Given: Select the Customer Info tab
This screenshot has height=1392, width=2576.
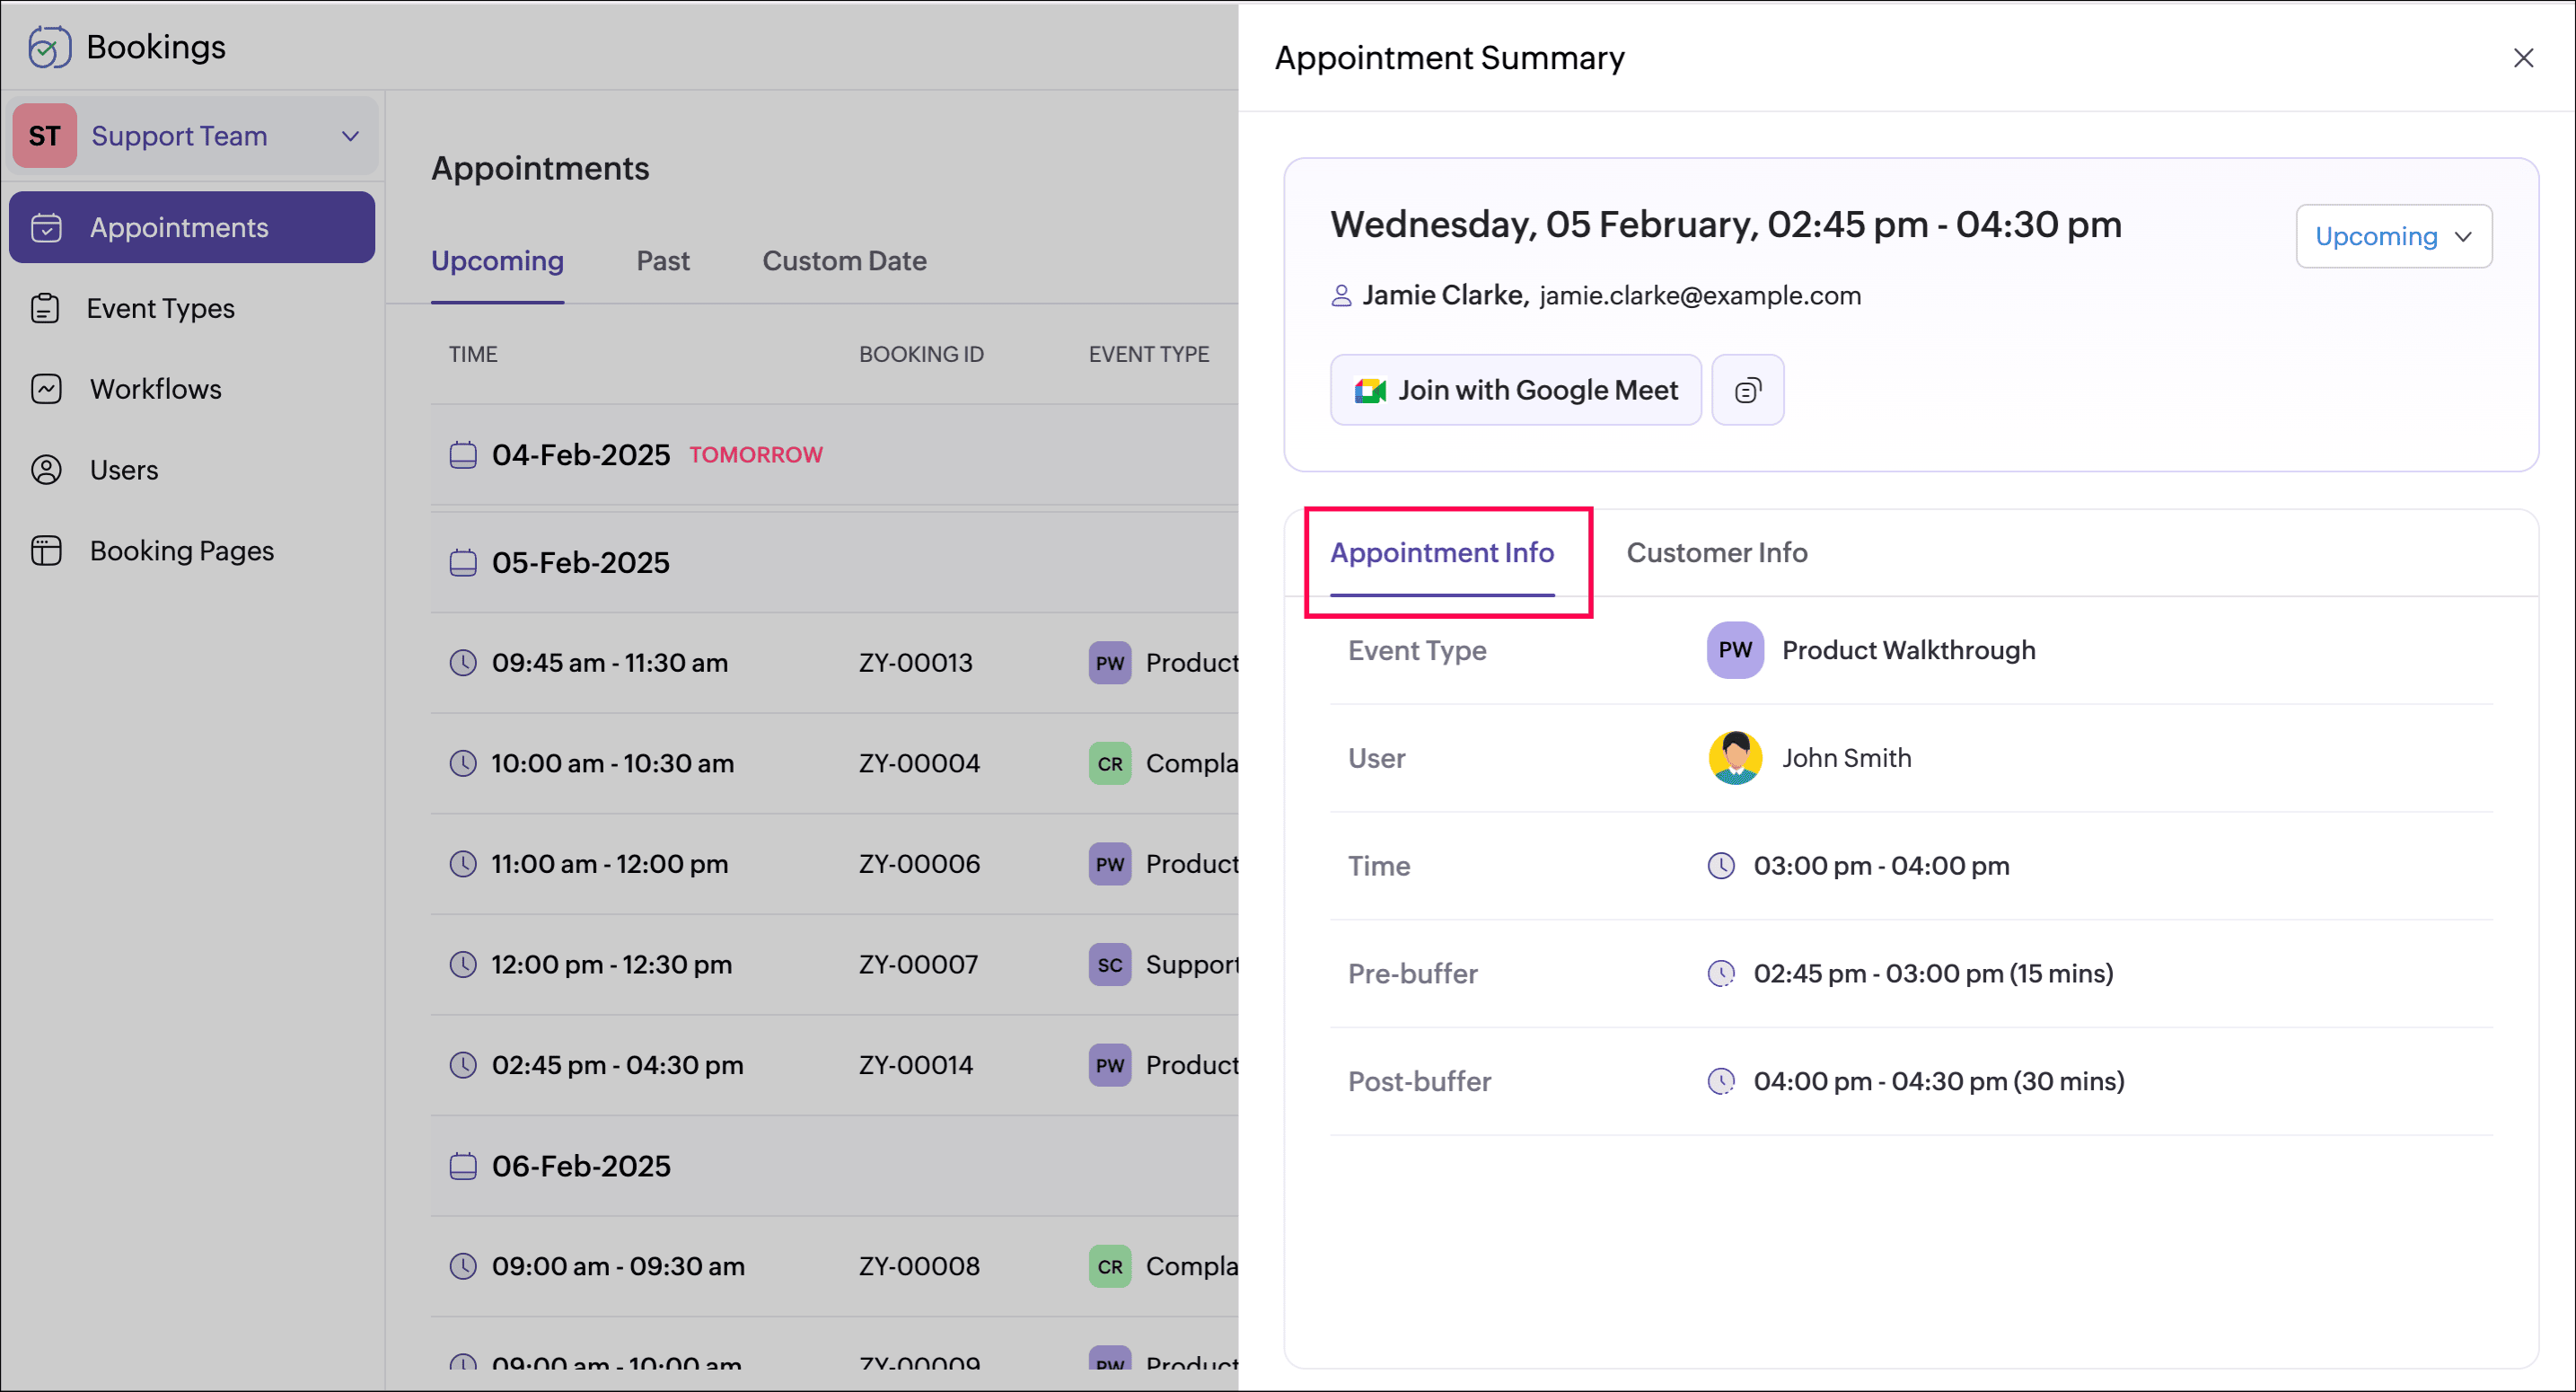Looking at the screenshot, I should pyautogui.click(x=1716, y=553).
